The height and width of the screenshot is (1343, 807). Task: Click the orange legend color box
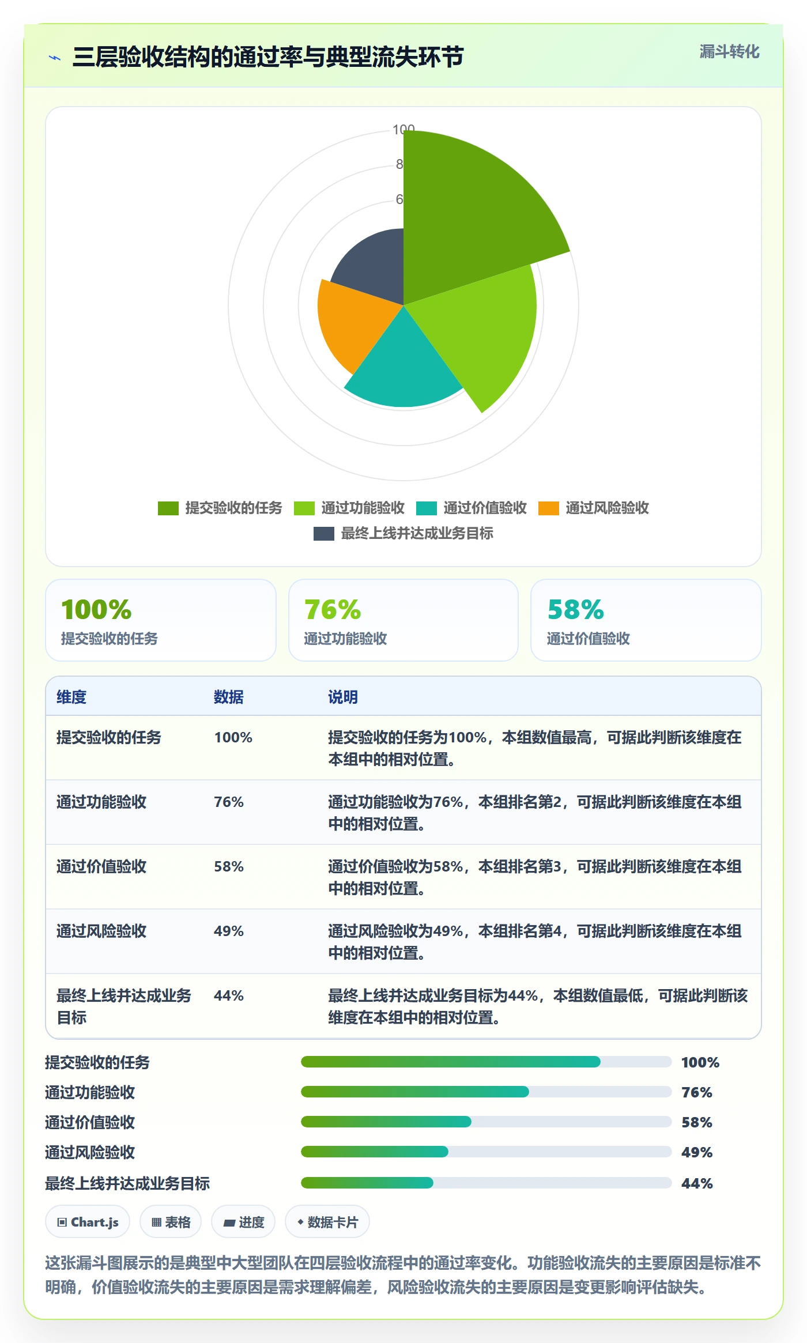click(549, 508)
